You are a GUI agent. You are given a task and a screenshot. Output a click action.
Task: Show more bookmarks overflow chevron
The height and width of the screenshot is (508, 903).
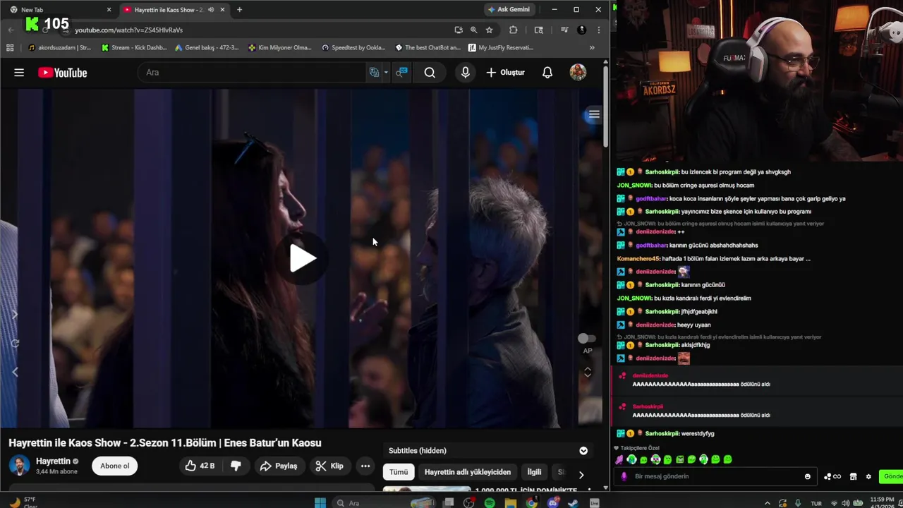(x=592, y=48)
